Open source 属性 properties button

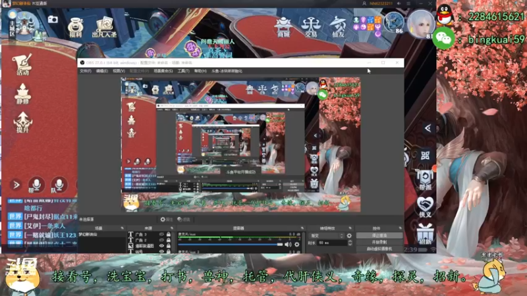[x=167, y=220]
